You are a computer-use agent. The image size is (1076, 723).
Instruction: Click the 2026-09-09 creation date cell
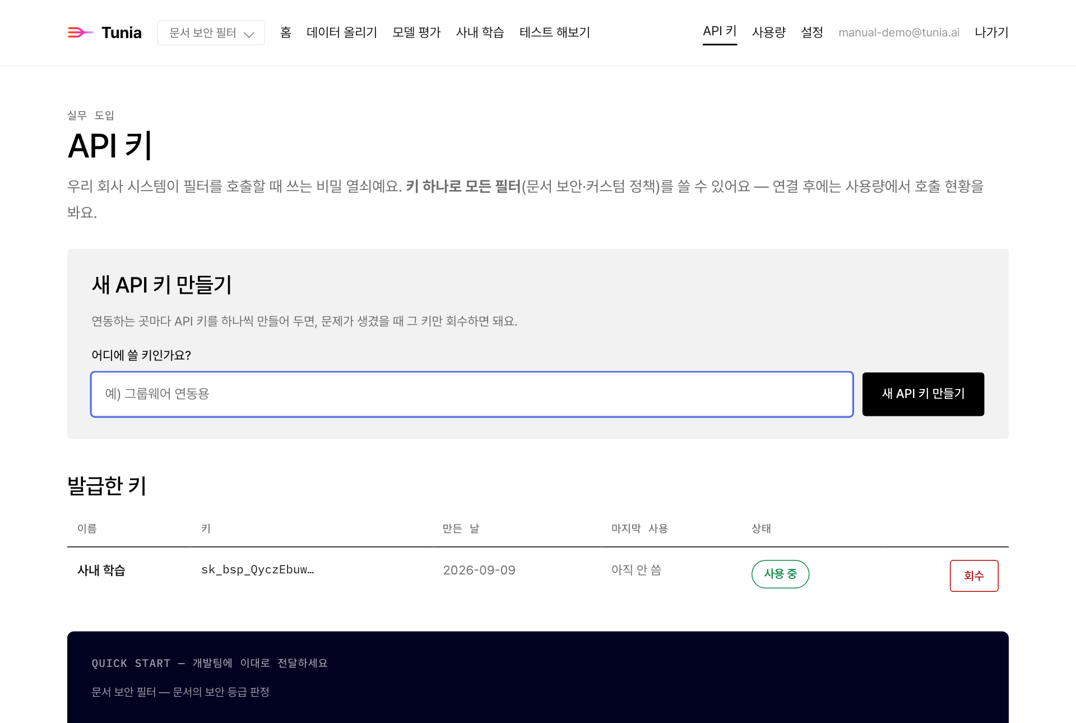coord(479,570)
